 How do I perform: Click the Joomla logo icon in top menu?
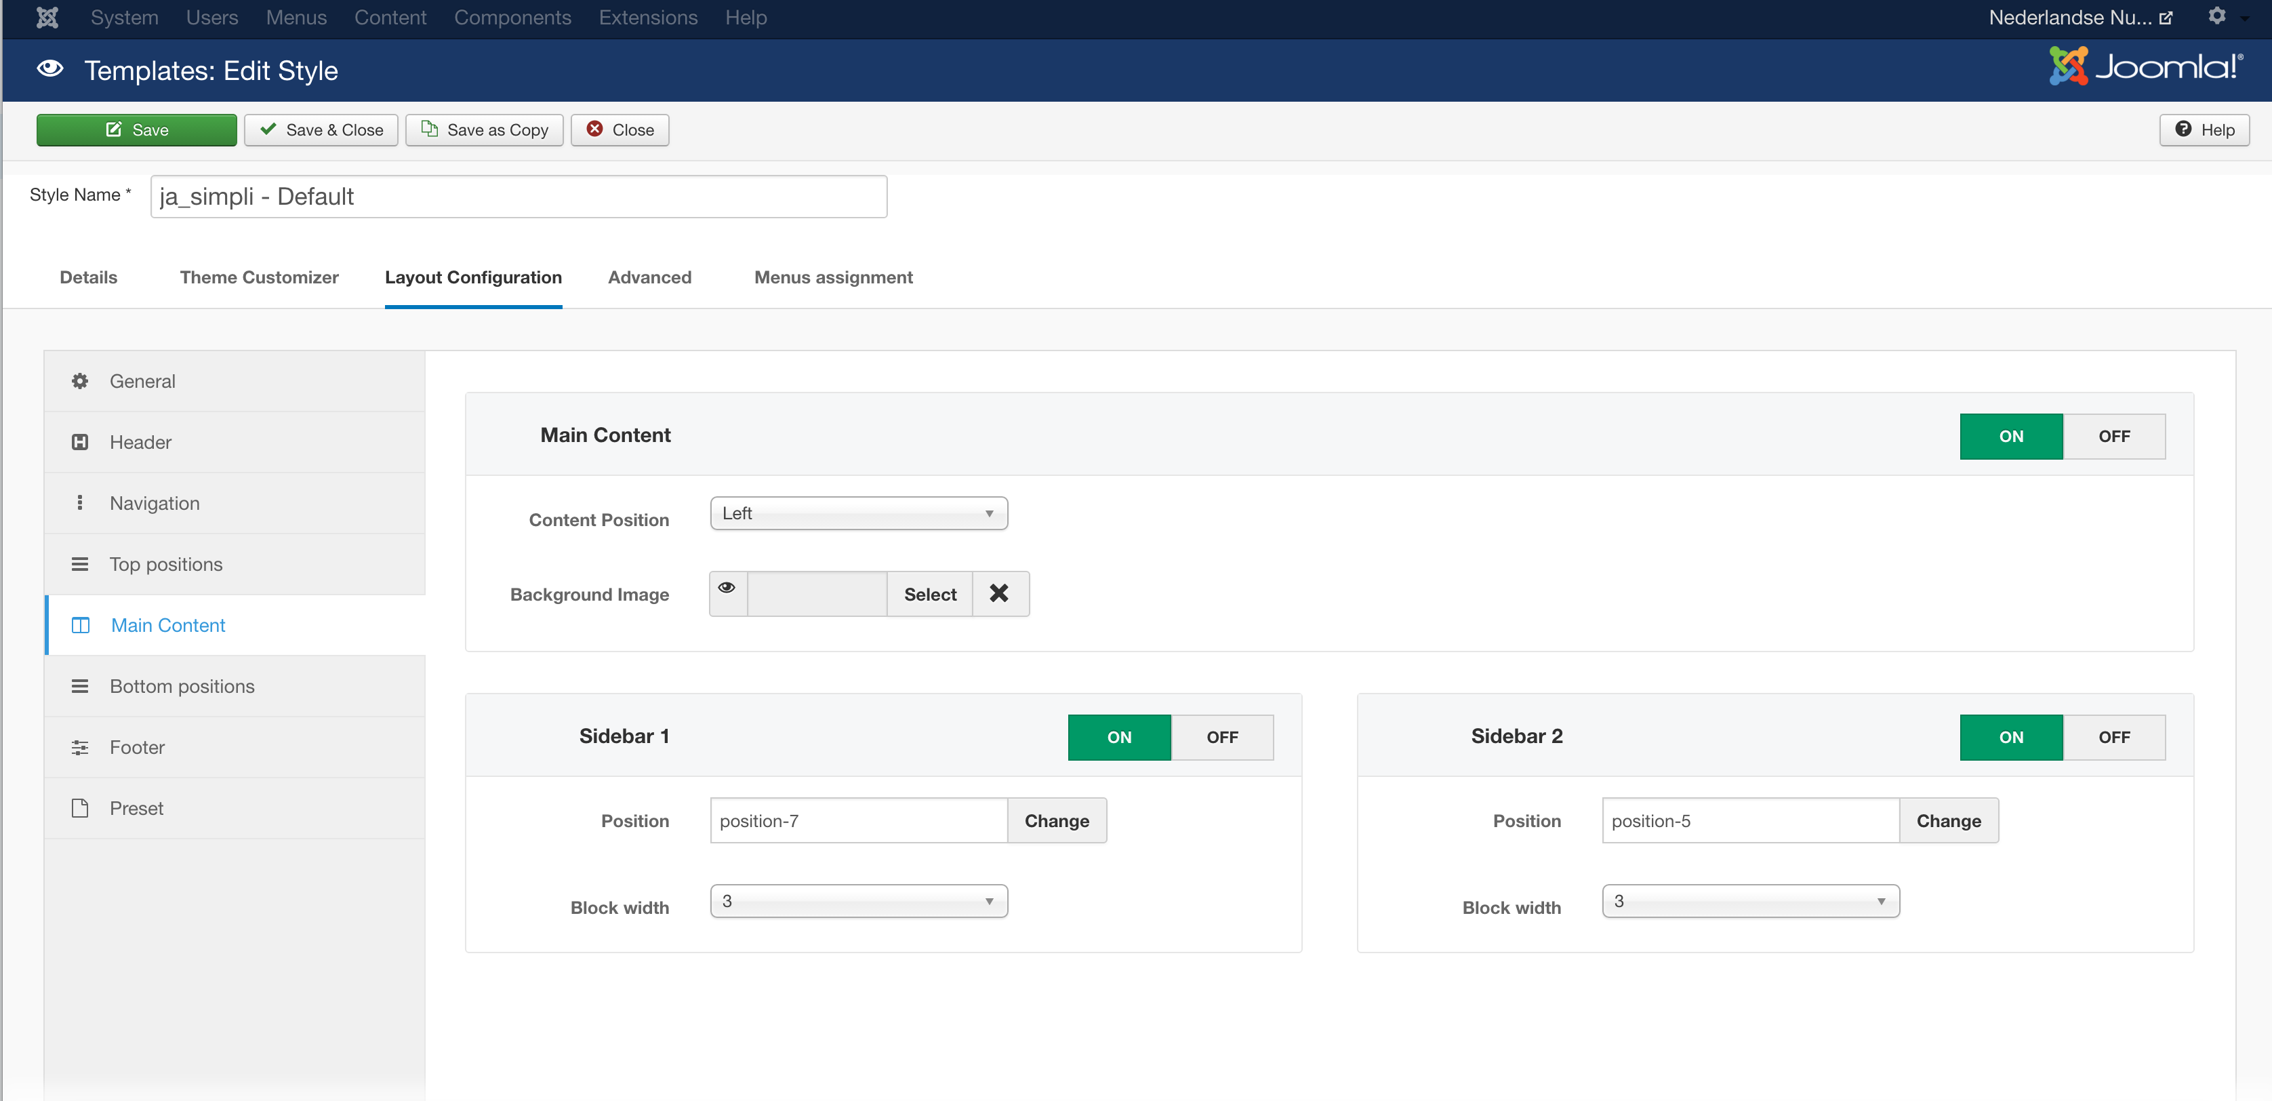click(x=47, y=18)
